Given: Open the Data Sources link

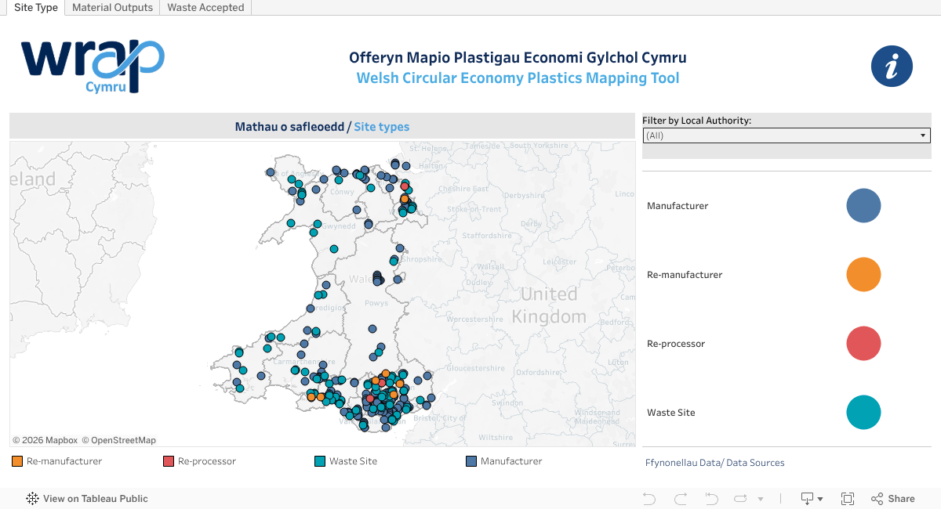Looking at the screenshot, I should pos(715,462).
